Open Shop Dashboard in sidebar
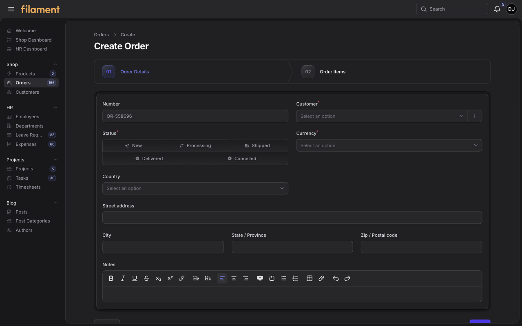The height and width of the screenshot is (326, 522). (x=31, y=40)
